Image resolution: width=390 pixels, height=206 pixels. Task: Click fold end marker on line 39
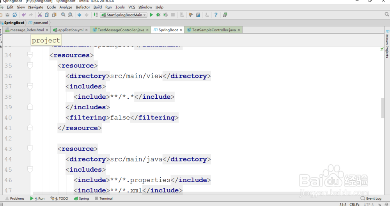(x=30, y=107)
